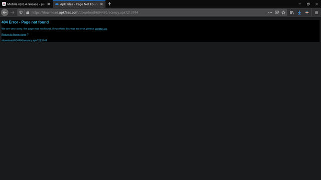Image resolution: width=321 pixels, height=180 pixels.
Task: Click the forward navigation arrow
Action: [x=12, y=12]
